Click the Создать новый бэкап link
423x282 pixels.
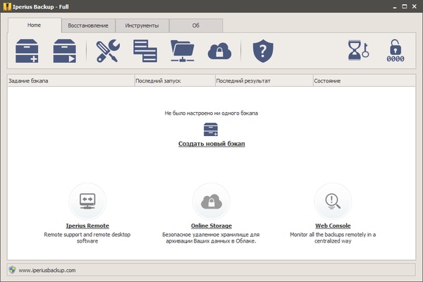[x=211, y=144]
